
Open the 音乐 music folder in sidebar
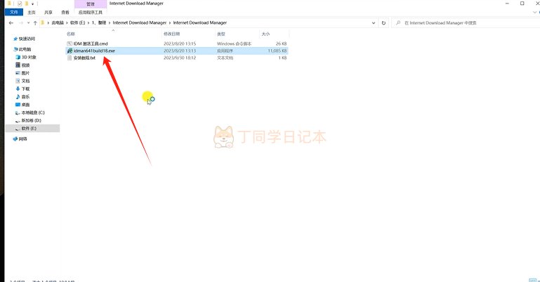point(22,97)
